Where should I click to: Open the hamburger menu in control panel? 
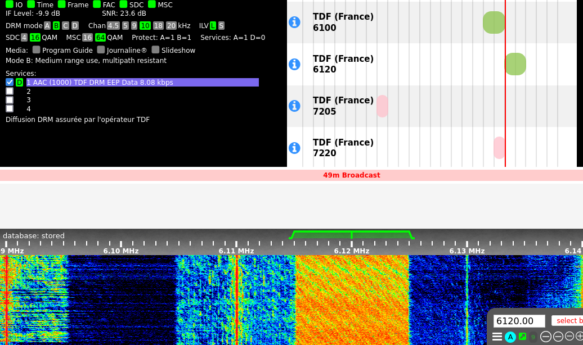point(497,337)
